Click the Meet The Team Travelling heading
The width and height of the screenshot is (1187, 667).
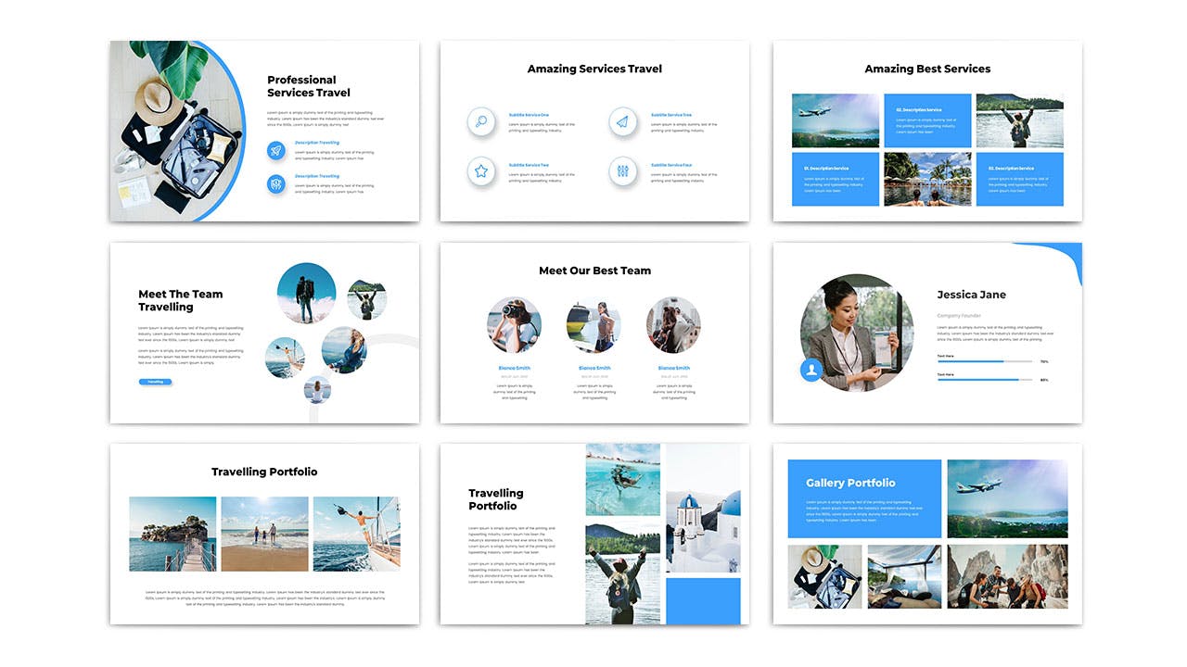pyautogui.click(x=181, y=300)
